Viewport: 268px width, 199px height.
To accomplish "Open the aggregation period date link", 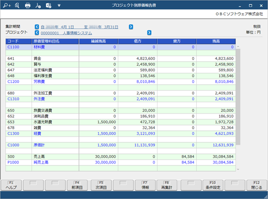I will (80, 27).
